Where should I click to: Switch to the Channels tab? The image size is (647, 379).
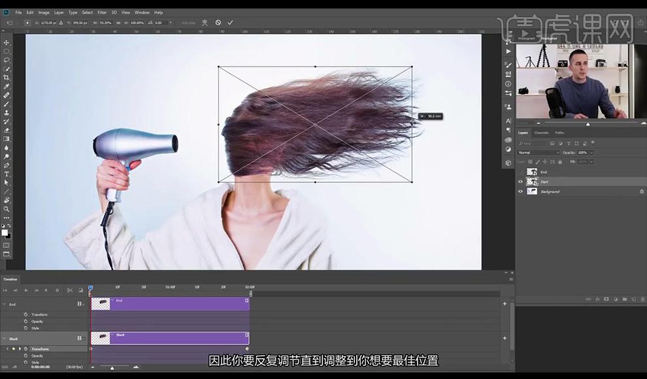pyautogui.click(x=541, y=133)
